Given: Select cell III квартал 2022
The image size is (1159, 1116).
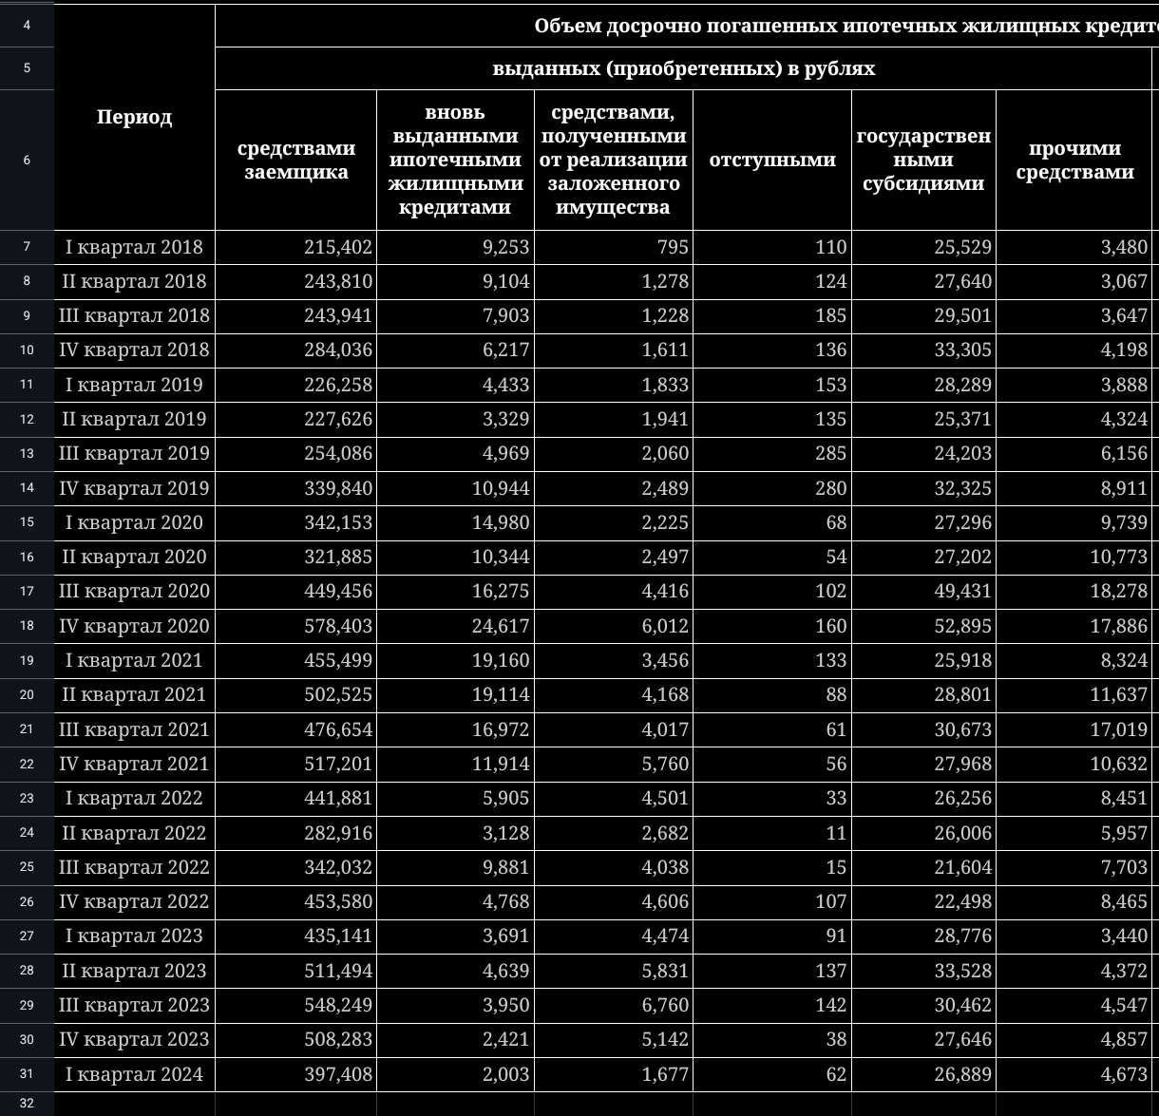Looking at the screenshot, I should [x=135, y=867].
